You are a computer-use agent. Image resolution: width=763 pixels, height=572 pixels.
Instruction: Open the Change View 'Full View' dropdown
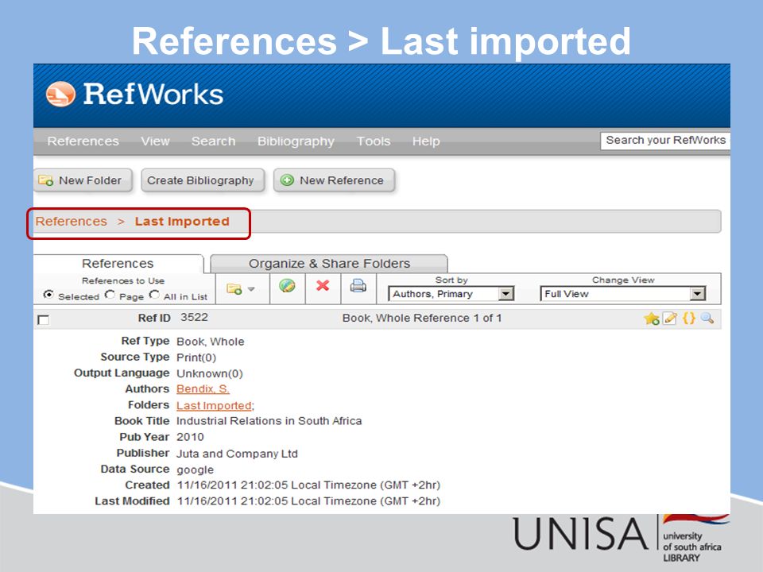(623, 294)
